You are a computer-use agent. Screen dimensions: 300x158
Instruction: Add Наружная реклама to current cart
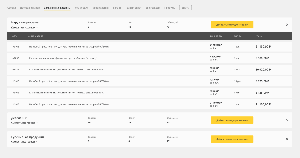232,25
